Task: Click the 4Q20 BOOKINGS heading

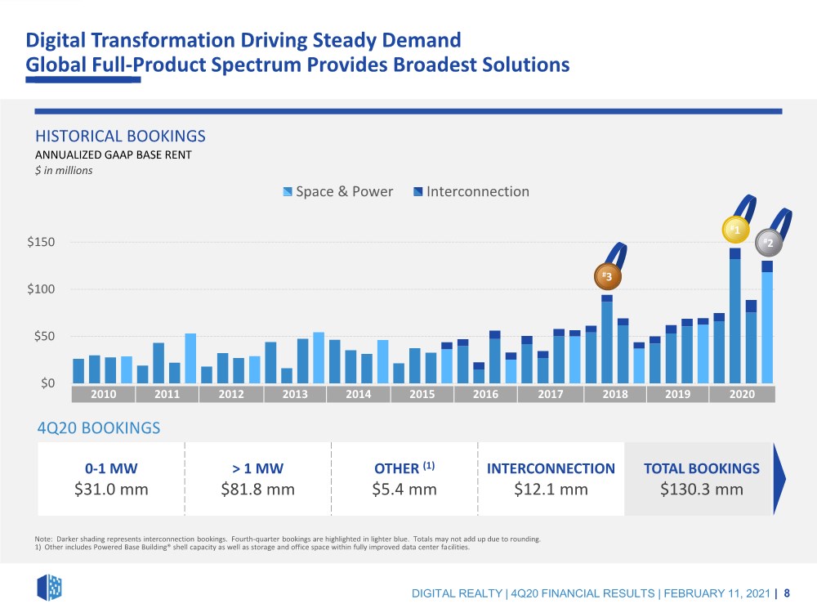Action: point(99,428)
